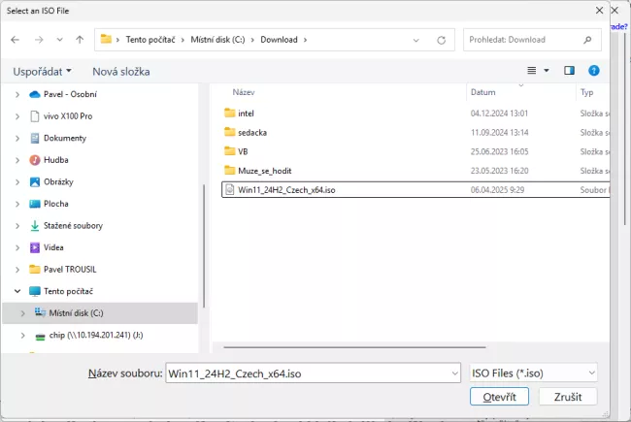
Task: Click the Up one level arrow
Action: [x=79, y=40]
